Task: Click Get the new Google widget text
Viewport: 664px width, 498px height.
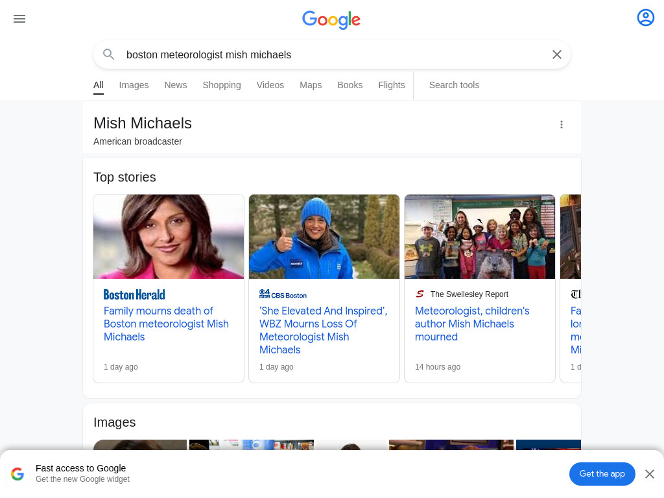Action: [x=82, y=479]
